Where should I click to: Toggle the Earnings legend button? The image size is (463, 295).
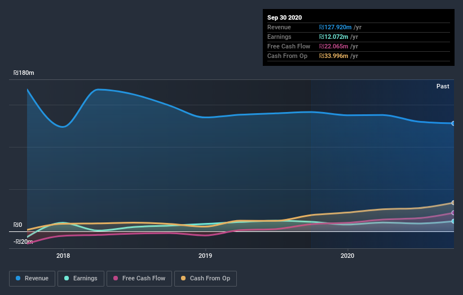point(81,279)
